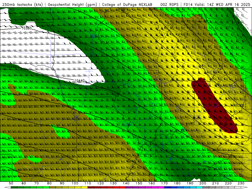Pick the bright yellow swatch left of 110
Viewport: 252px width, 189px height.
(x=84, y=187)
